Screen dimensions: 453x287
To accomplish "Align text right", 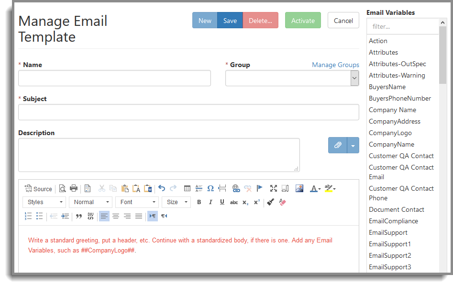I will pos(127,216).
